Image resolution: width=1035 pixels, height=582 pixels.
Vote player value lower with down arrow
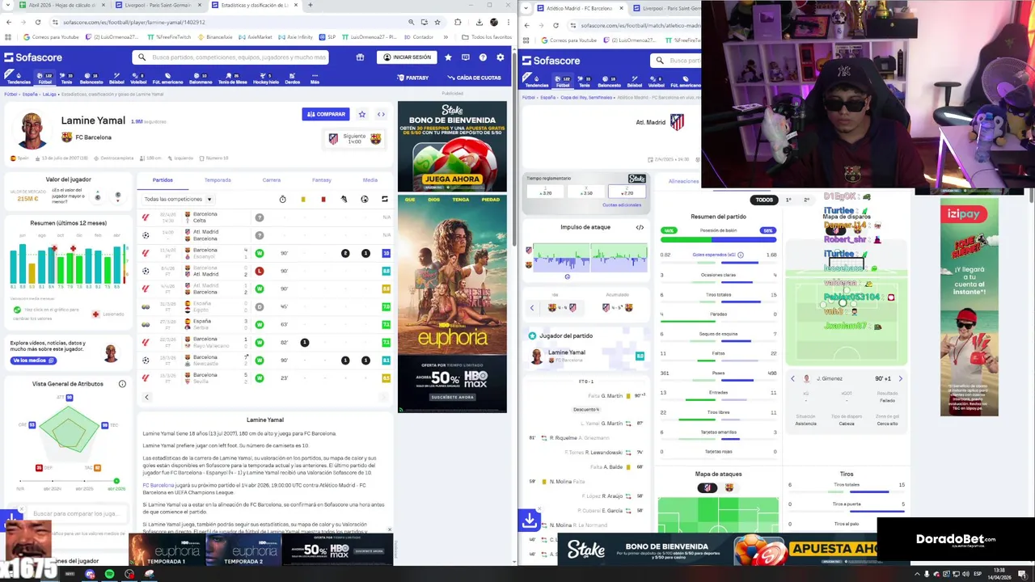point(118,196)
